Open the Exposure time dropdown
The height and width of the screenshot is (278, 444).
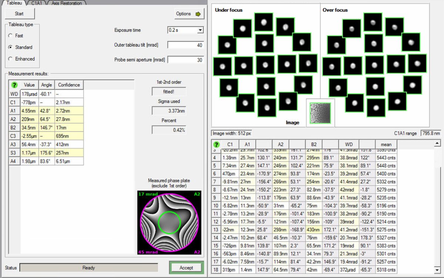200,30
